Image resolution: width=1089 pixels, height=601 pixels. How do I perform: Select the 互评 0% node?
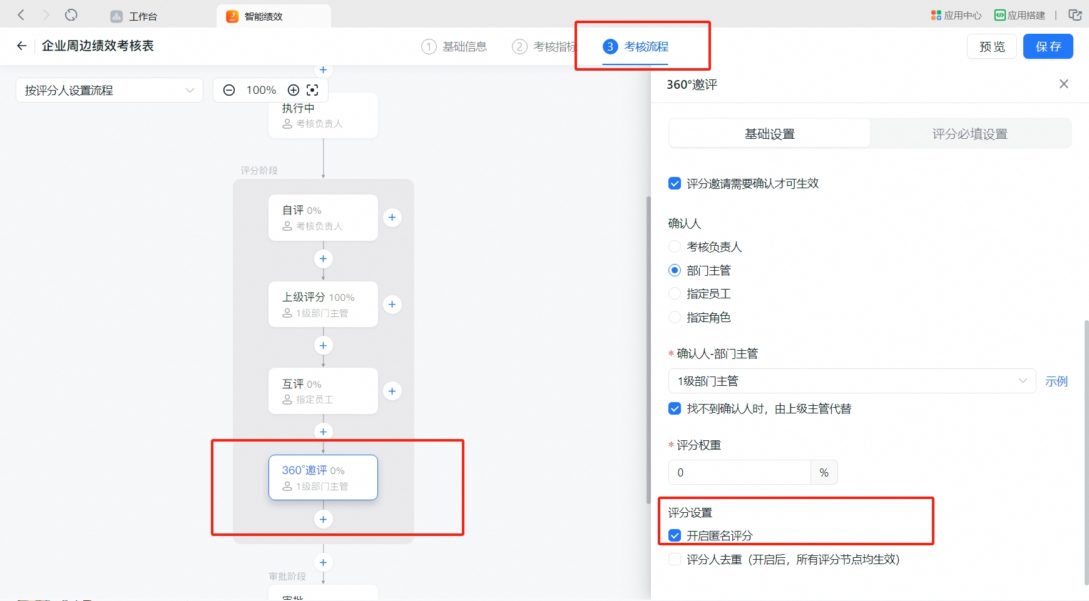[323, 391]
